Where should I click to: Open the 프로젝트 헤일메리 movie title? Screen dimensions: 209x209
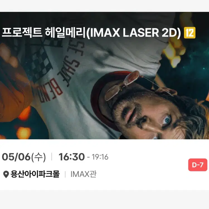pyautogui.click(x=43, y=33)
